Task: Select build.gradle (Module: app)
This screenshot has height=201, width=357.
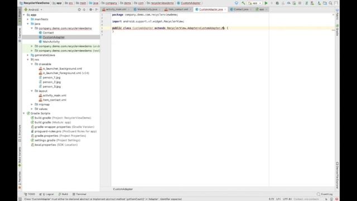Action: coord(52,122)
